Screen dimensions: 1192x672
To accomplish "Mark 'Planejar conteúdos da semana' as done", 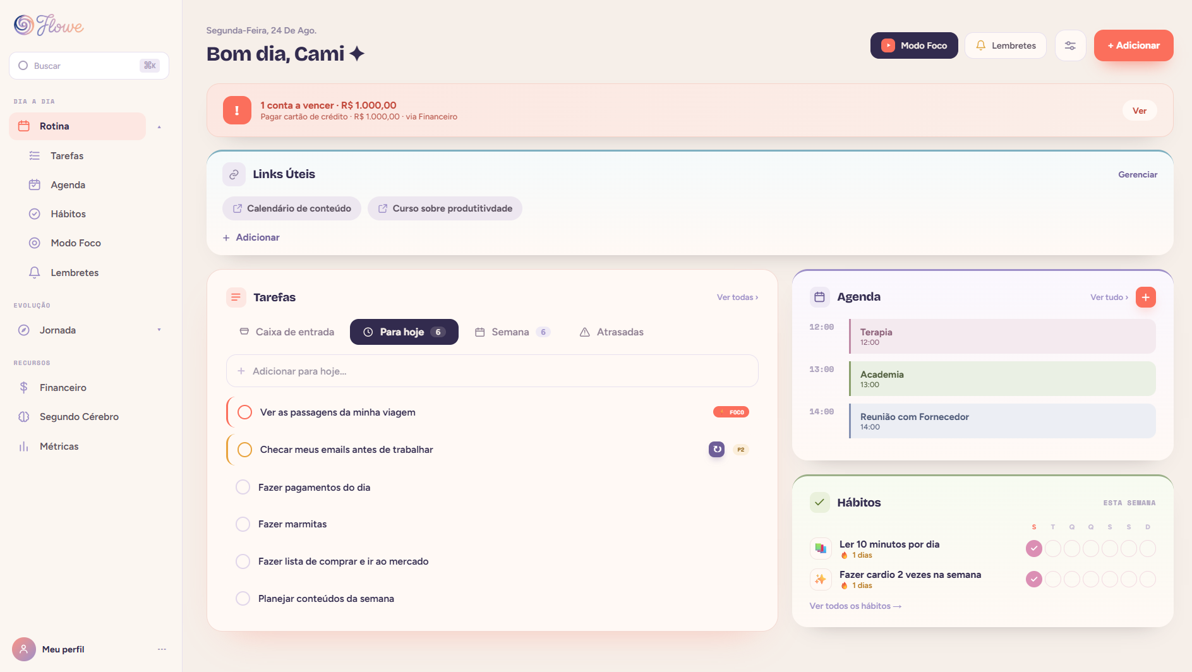I will point(243,599).
